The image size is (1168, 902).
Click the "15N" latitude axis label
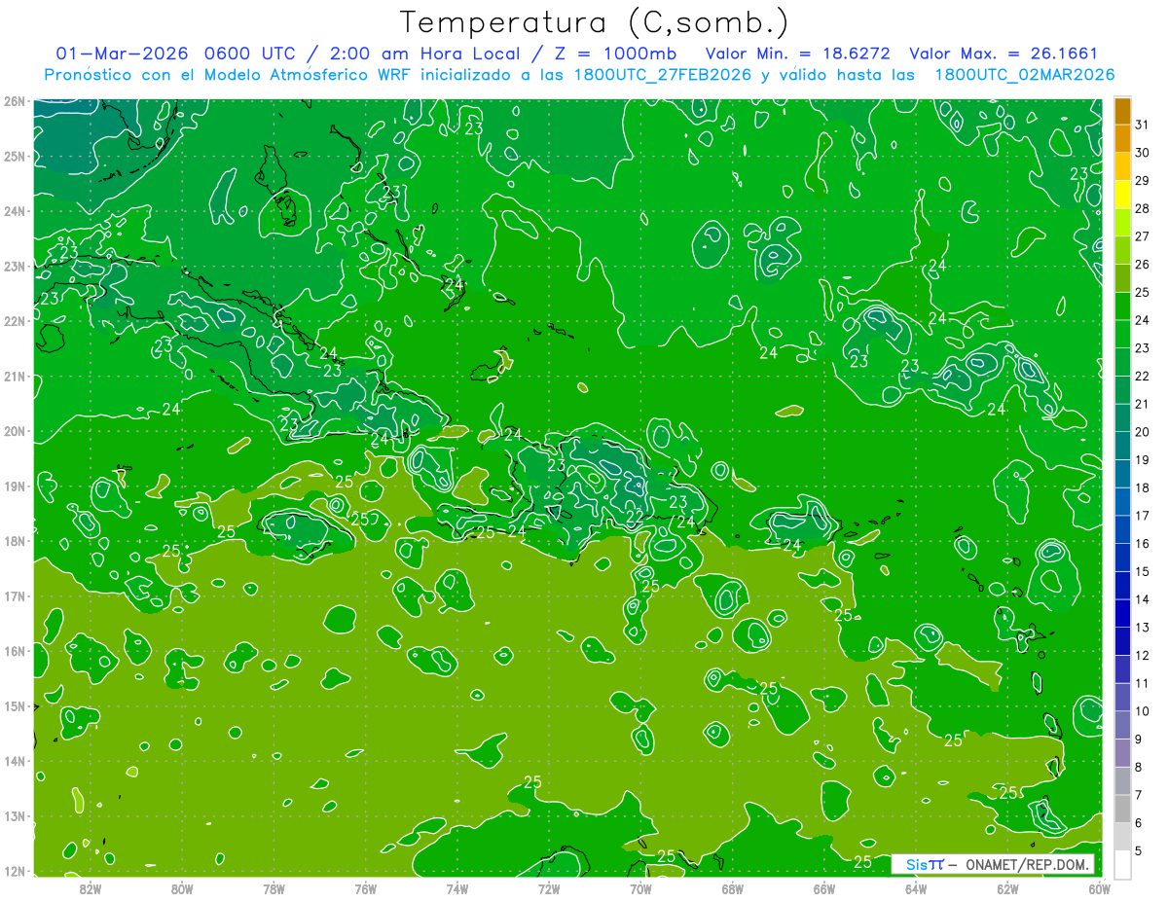point(14,705)
